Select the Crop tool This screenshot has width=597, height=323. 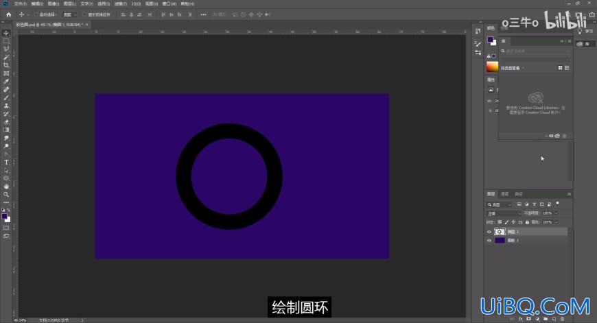(6, 65)
